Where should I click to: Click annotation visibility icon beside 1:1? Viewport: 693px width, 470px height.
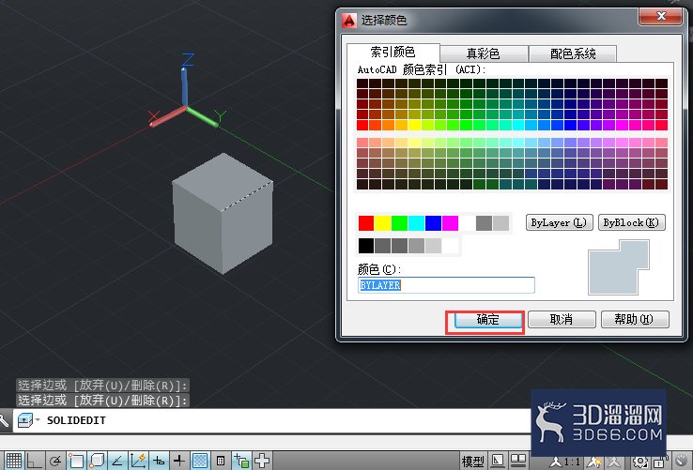[593, 462]
